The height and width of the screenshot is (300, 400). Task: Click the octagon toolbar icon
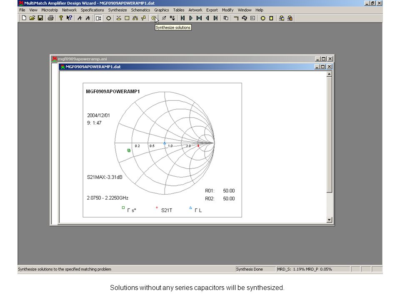coord(109,18)
